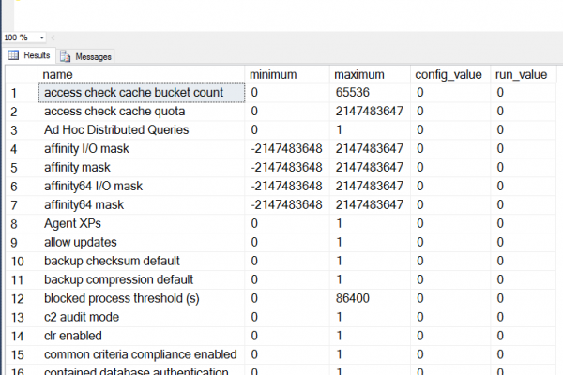
Task: Select 'clr enabled' name cell
Action: coord(142,336)
